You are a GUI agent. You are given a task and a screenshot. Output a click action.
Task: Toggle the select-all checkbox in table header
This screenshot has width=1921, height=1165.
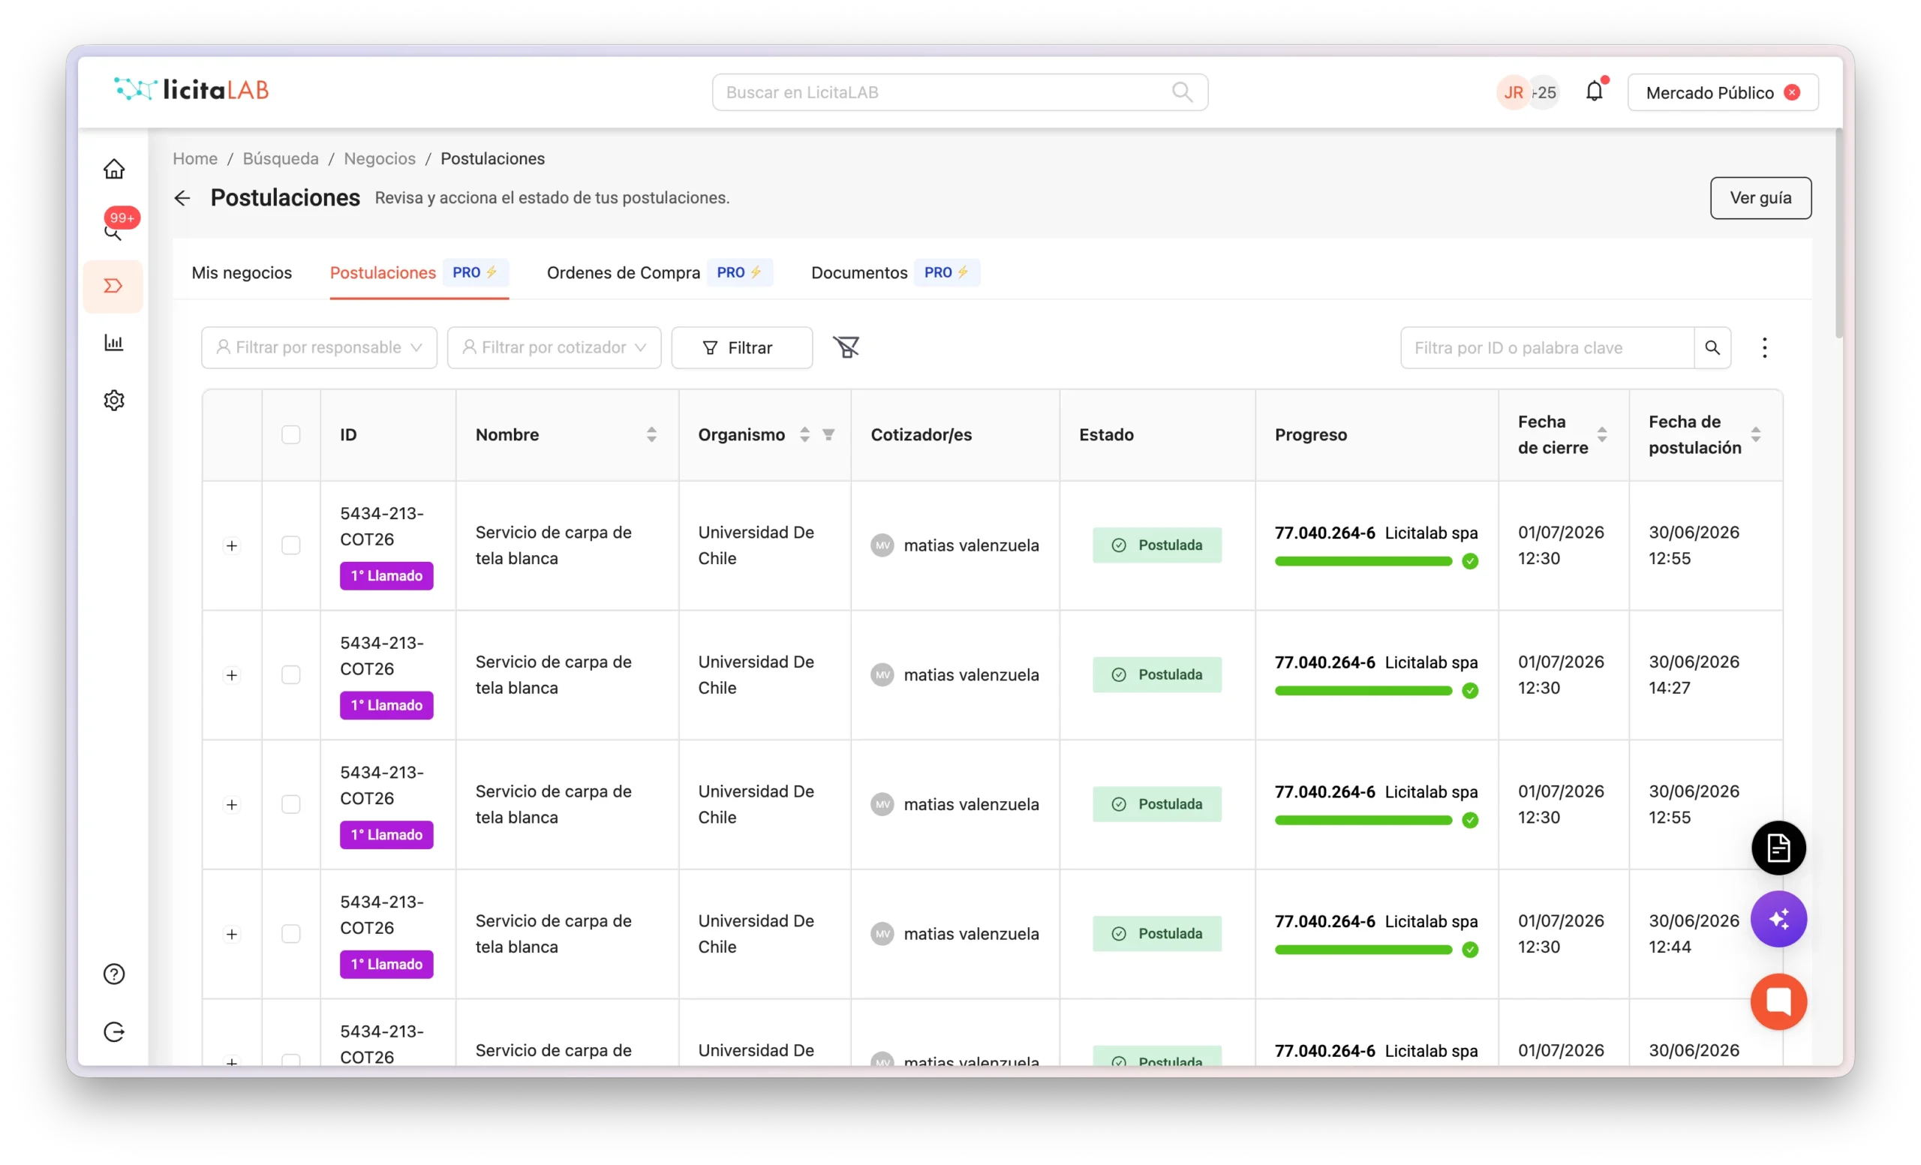(x=291, y=435)
